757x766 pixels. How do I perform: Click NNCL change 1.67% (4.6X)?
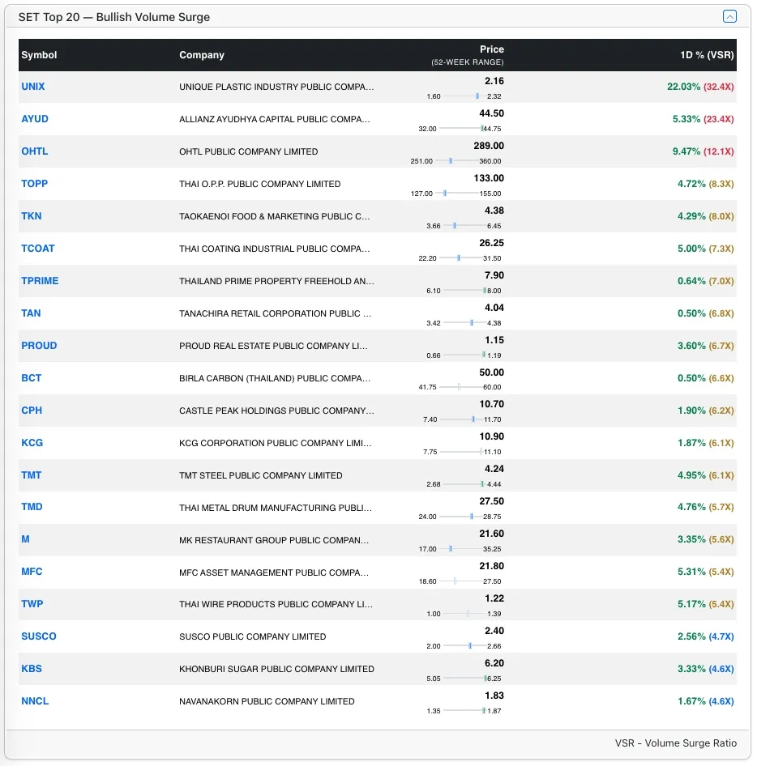(x=705, y=701)
